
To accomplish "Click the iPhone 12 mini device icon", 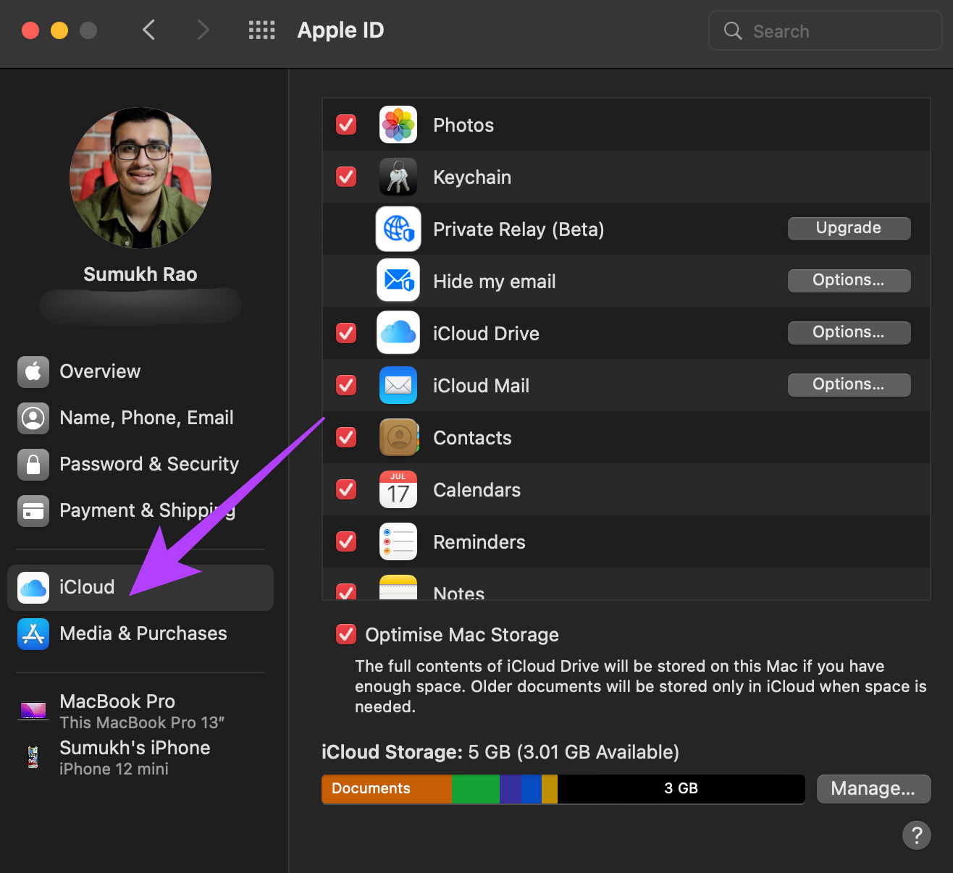I will [x=33, y=757].
